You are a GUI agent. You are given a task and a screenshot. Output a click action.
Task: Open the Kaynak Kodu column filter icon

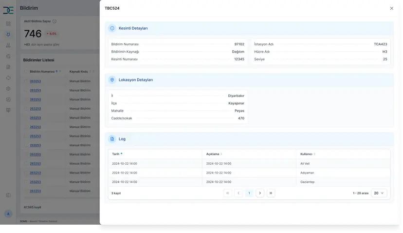93,72
